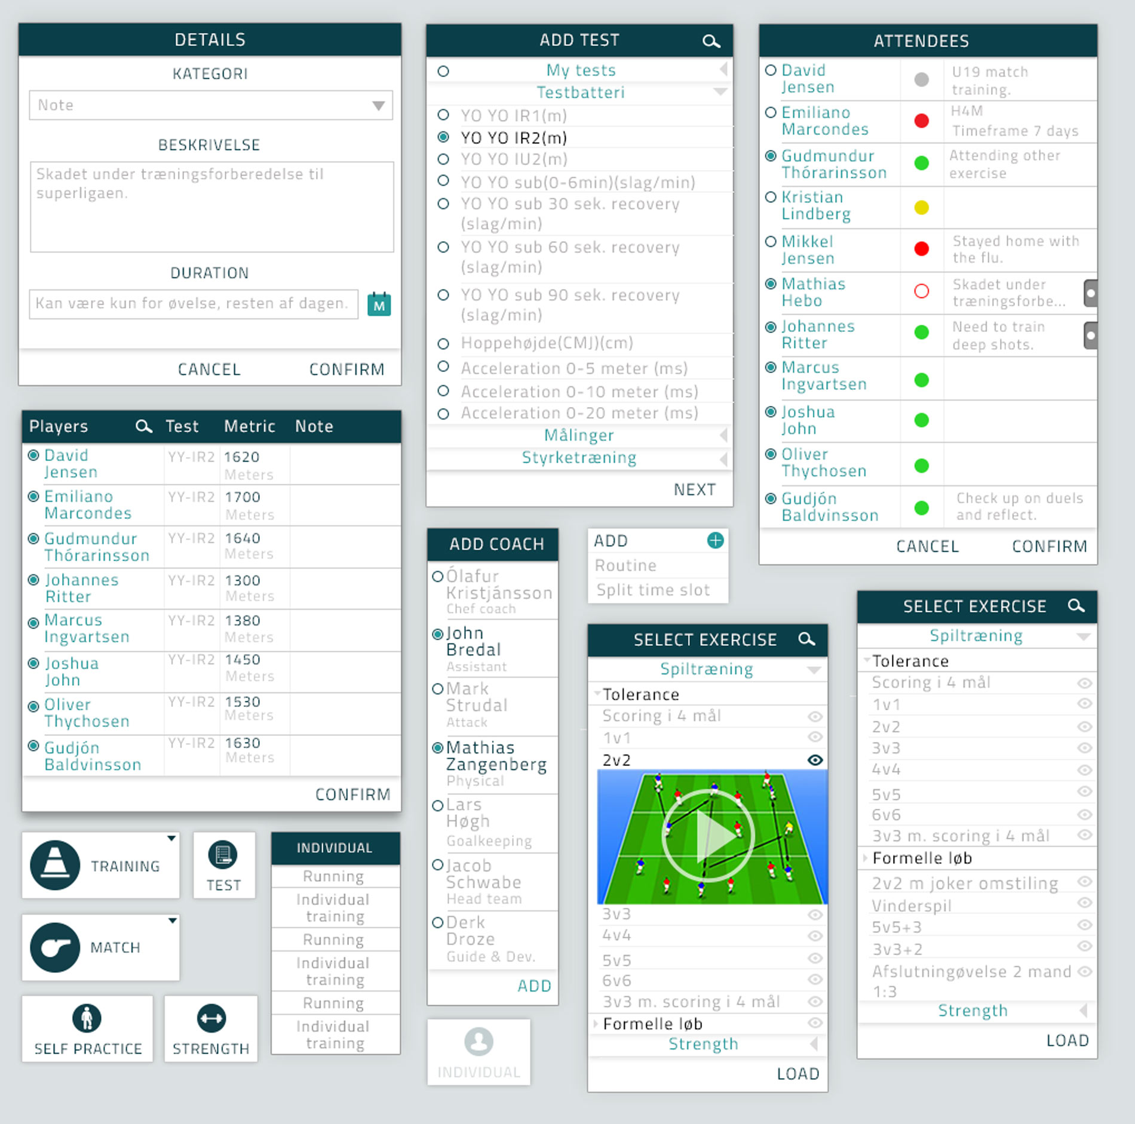Click note handle on Johannes Ritter row
Image resolution: width=1135 pixels, height=1124 pixels.
pos(1090,335)
